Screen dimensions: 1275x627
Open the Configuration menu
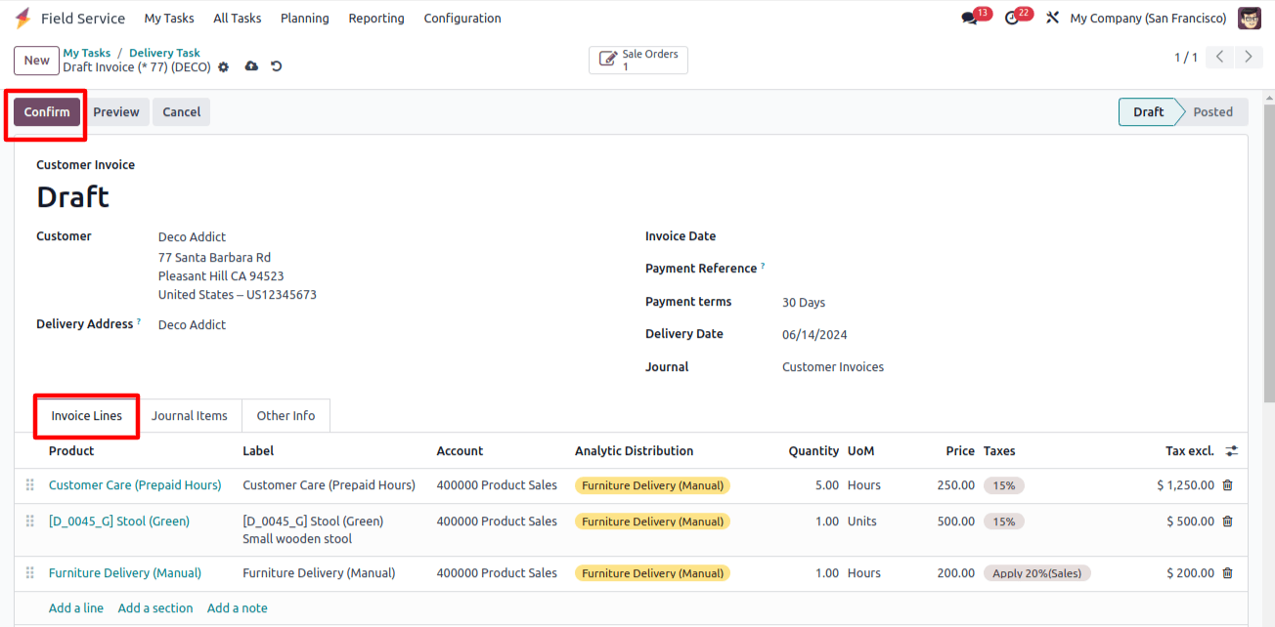[462, 19]
